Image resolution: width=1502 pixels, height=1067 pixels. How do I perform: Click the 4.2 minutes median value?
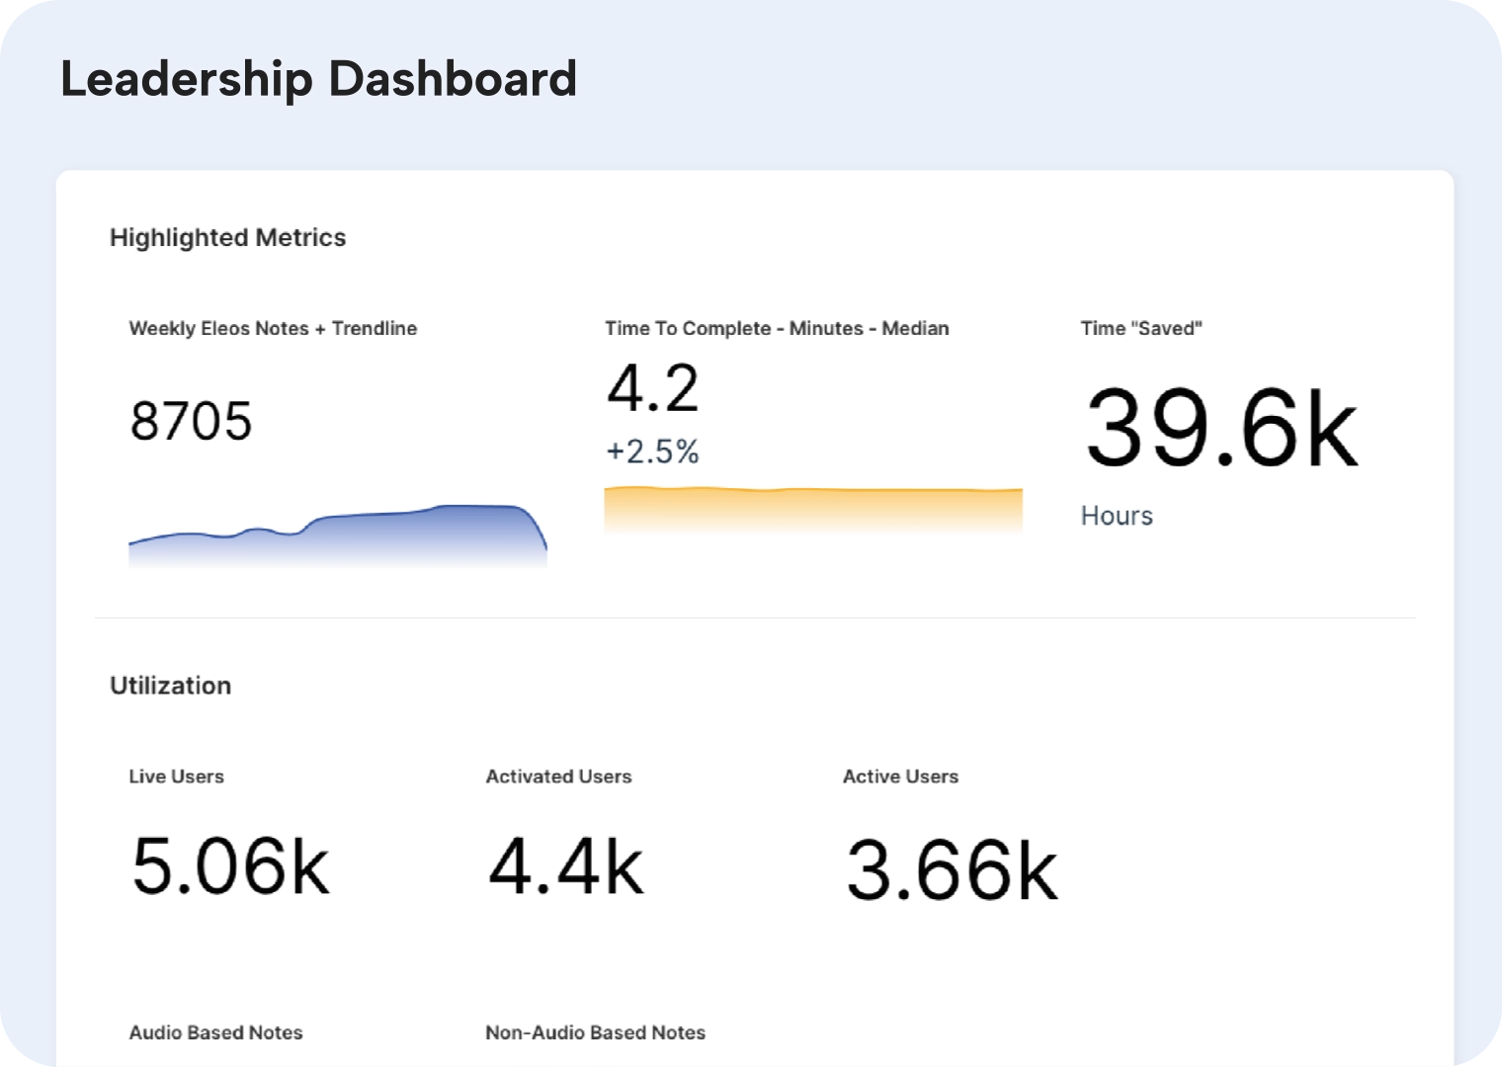(652, 388)
